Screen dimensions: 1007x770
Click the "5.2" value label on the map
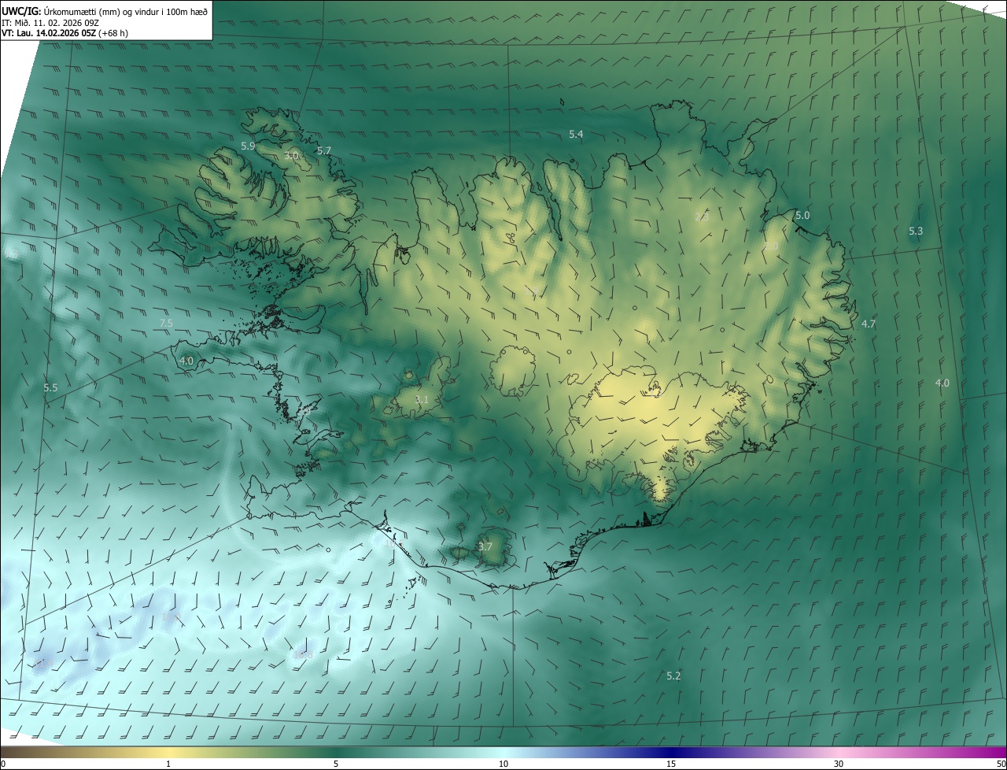tap(673, 676)
